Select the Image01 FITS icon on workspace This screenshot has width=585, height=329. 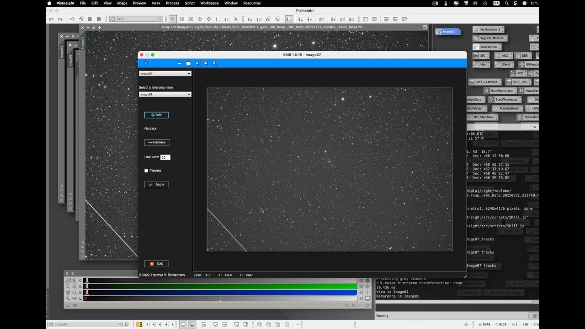pos(447,32)
